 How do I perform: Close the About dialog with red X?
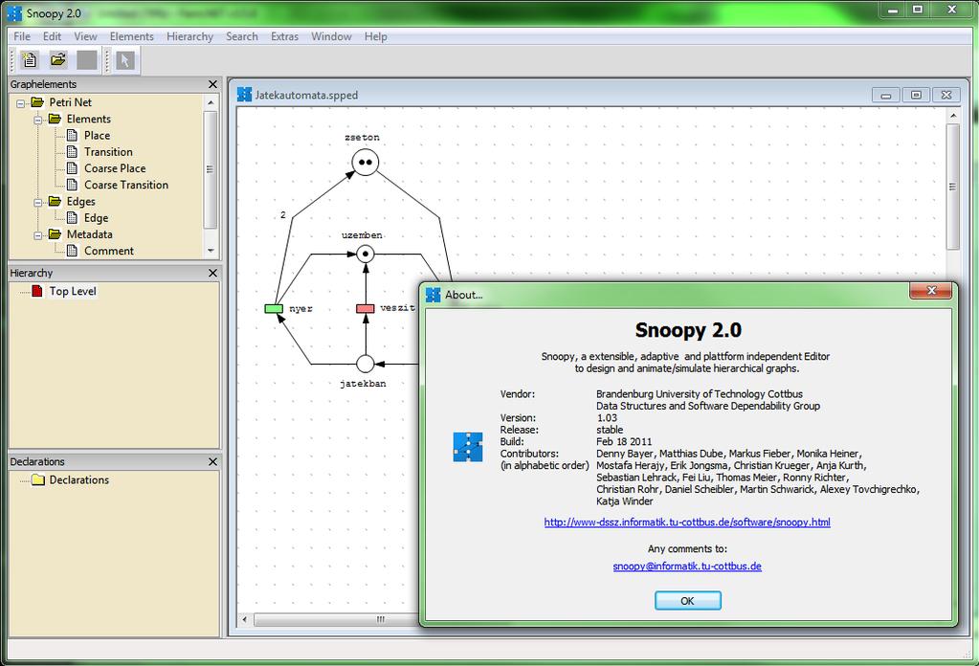click(931, 290)
